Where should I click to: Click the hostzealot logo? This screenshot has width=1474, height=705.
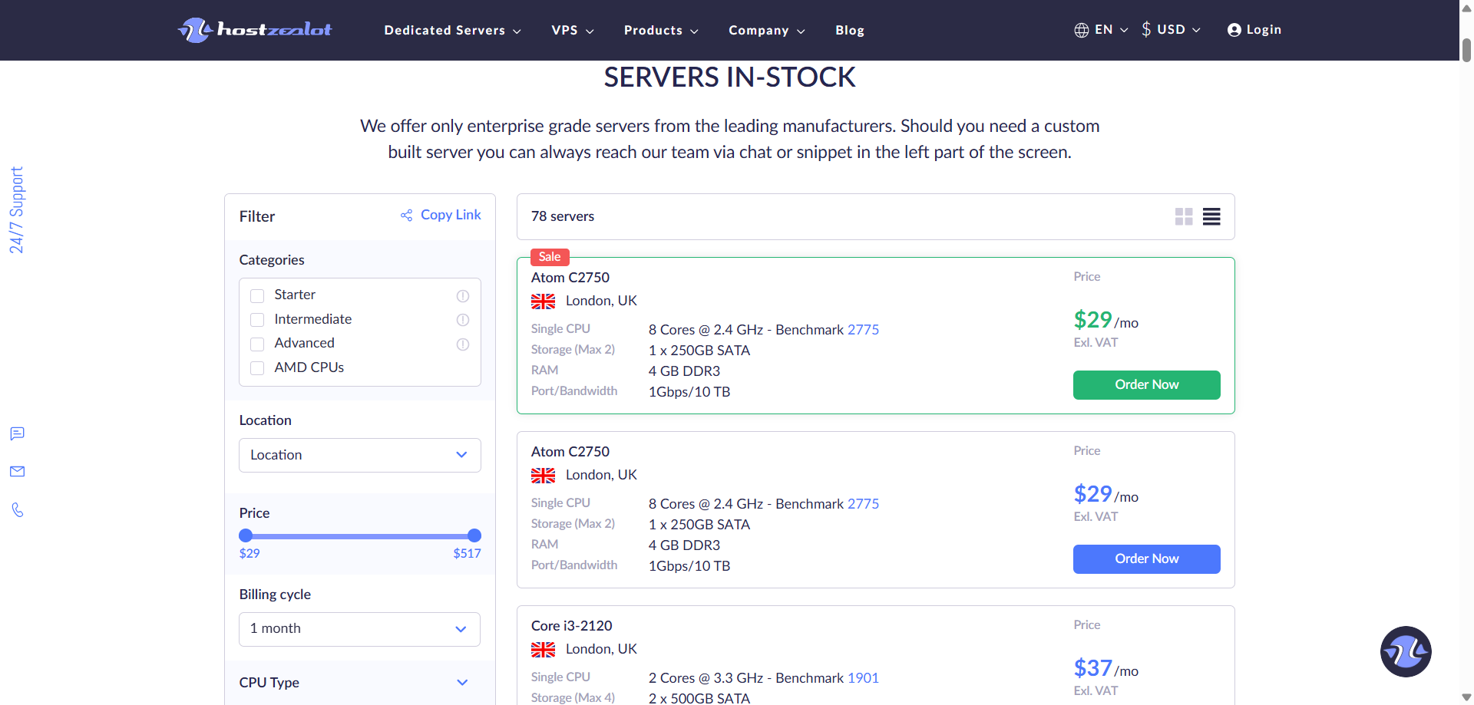pos(255,30)
